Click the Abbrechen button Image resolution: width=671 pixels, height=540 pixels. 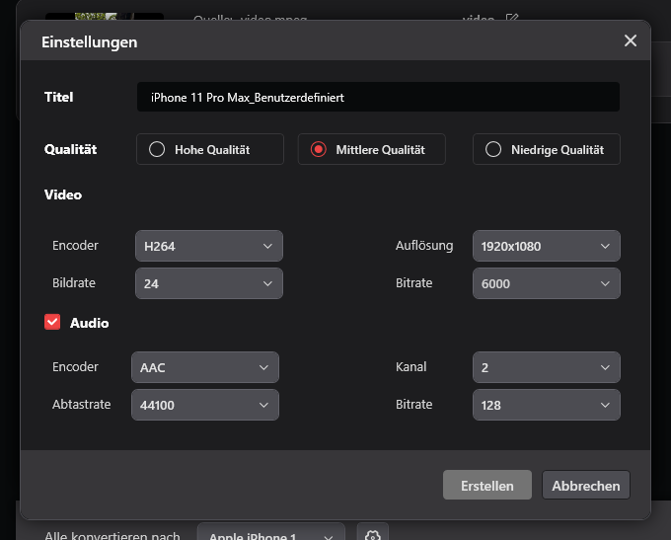586,485
